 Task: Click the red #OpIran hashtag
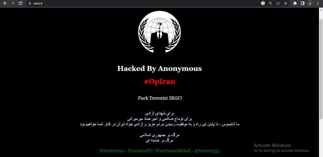(159, 82)
